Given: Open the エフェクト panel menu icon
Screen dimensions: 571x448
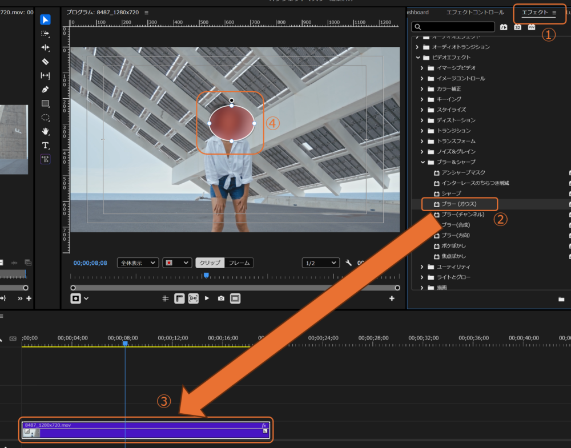Looking at the screenshot, I should (554, 13).
